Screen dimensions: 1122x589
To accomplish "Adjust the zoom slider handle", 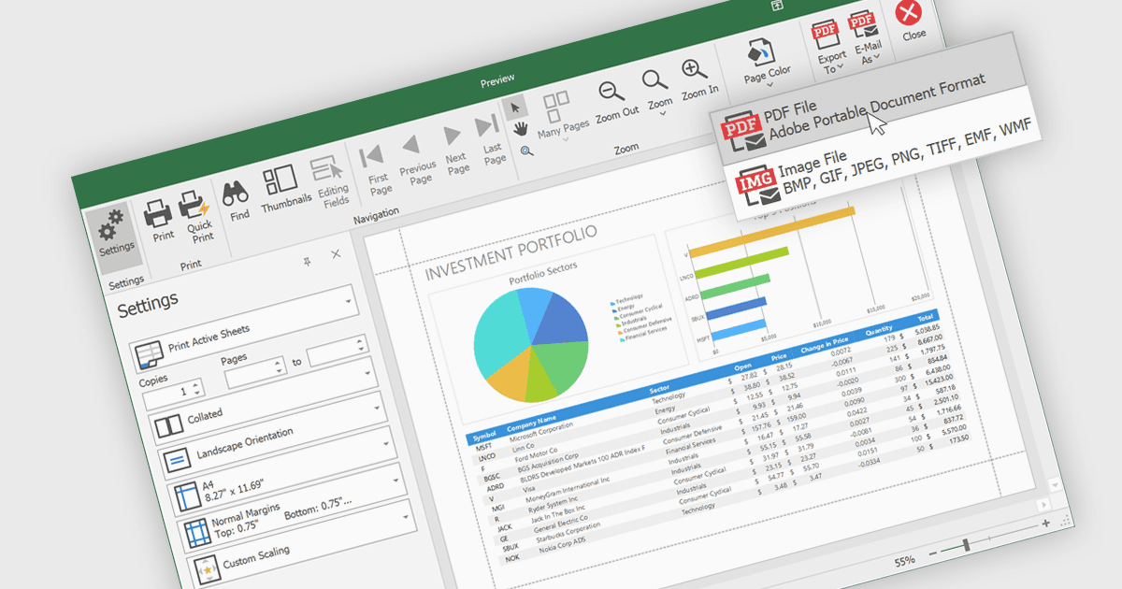I will 966,544.
